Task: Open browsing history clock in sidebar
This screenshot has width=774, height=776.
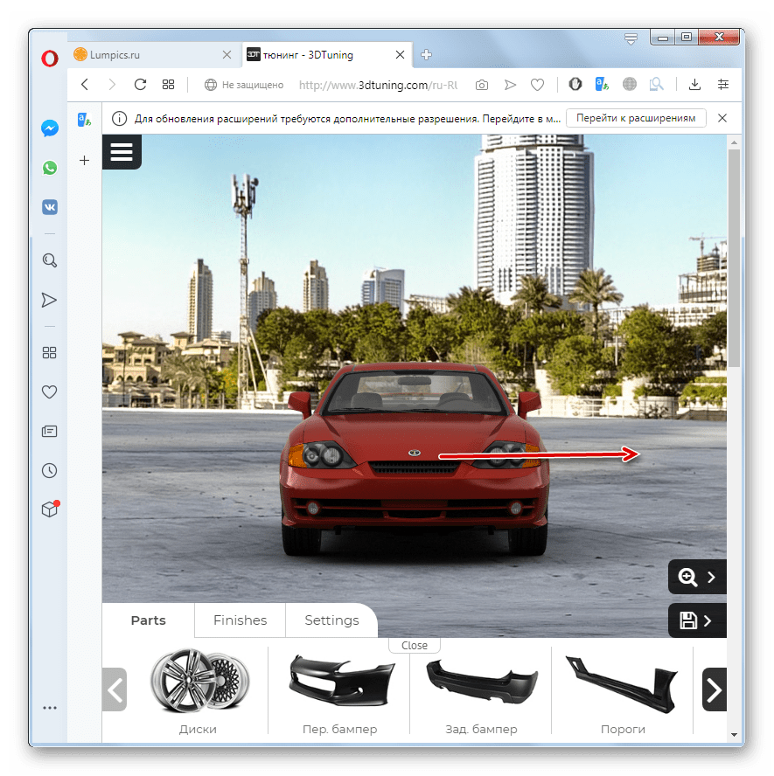Action: tap(49, 470)
